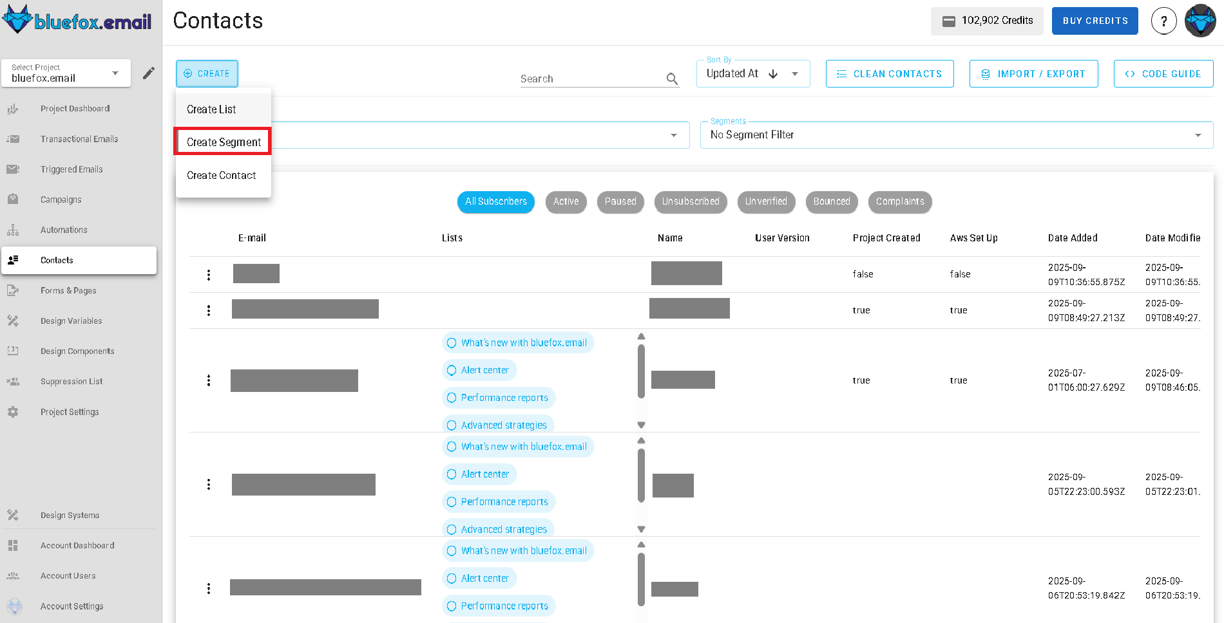1224x623 pixels.
Task: Open Design Components from the sidebar icon
Action: coord(13,351)
